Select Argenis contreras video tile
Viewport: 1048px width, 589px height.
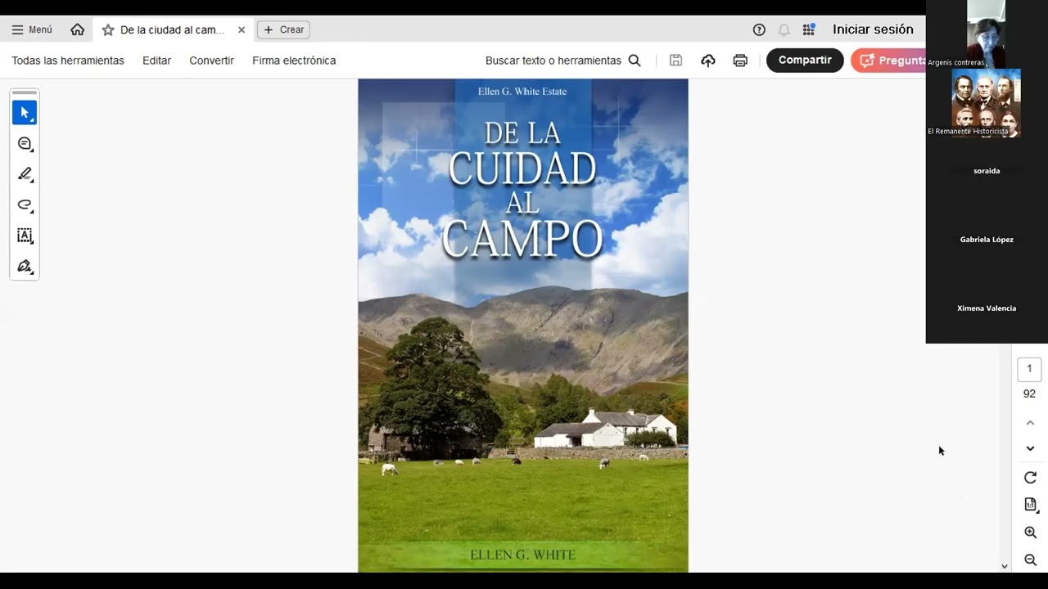pos(987,34)
